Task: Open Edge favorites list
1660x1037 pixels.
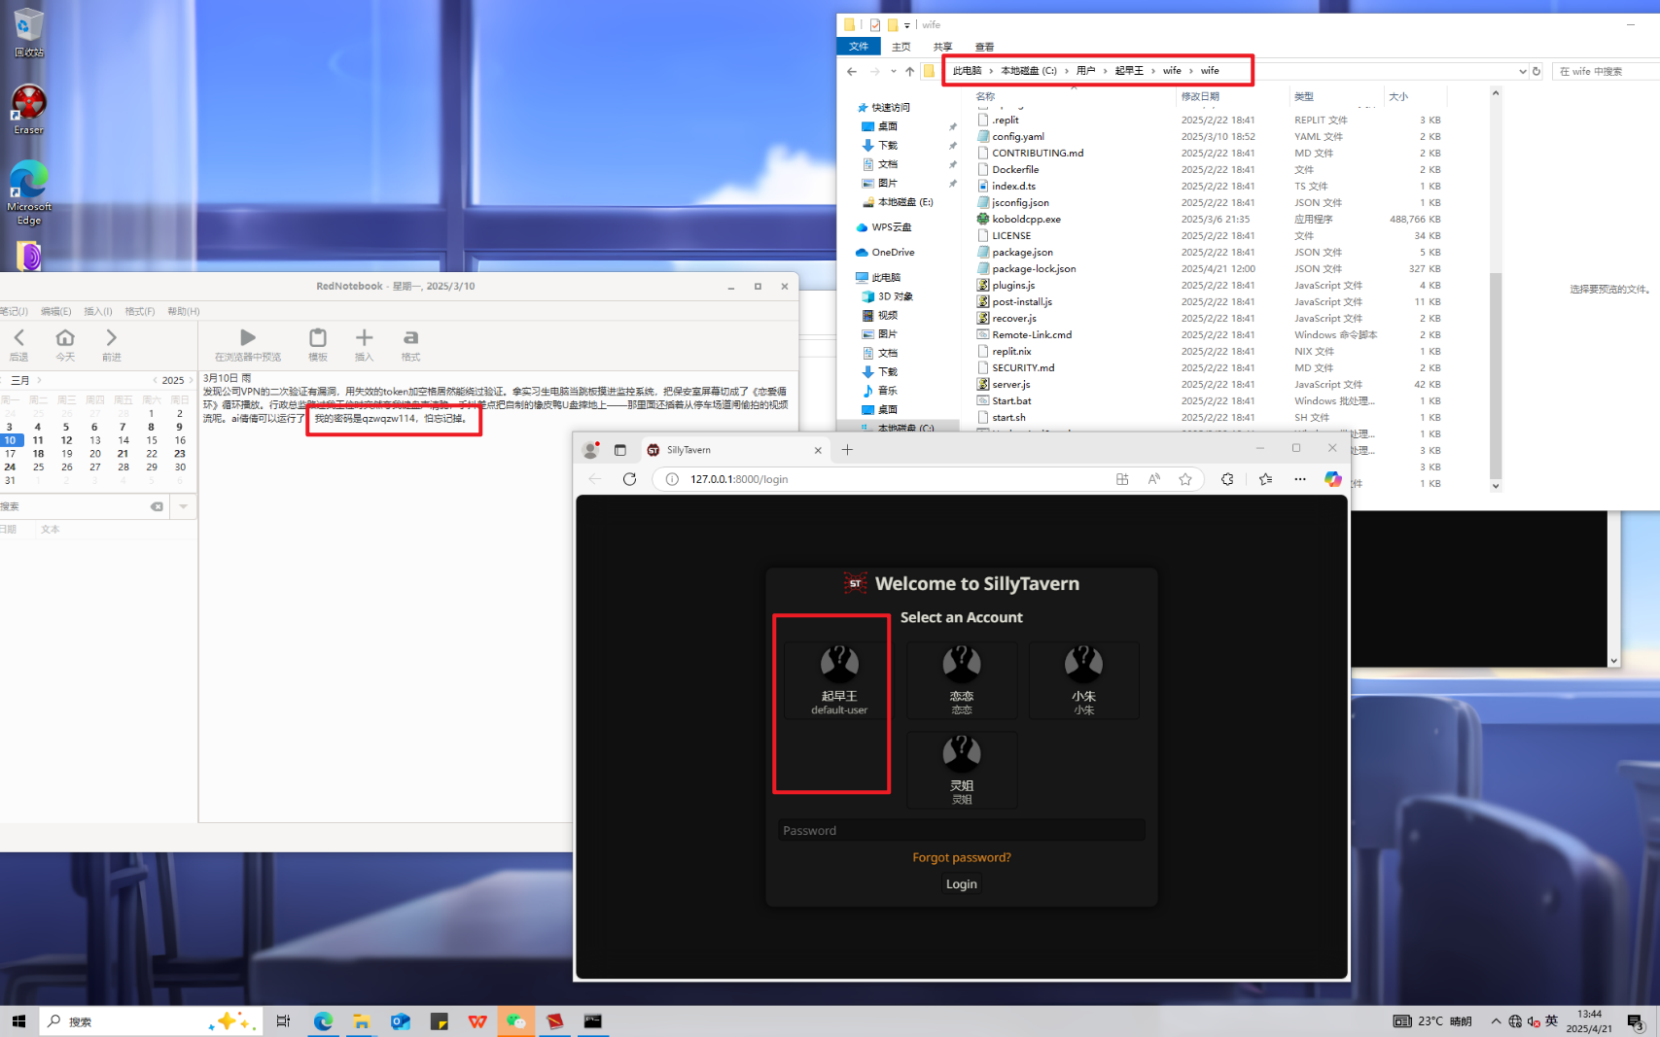Action: point(1265,479)
